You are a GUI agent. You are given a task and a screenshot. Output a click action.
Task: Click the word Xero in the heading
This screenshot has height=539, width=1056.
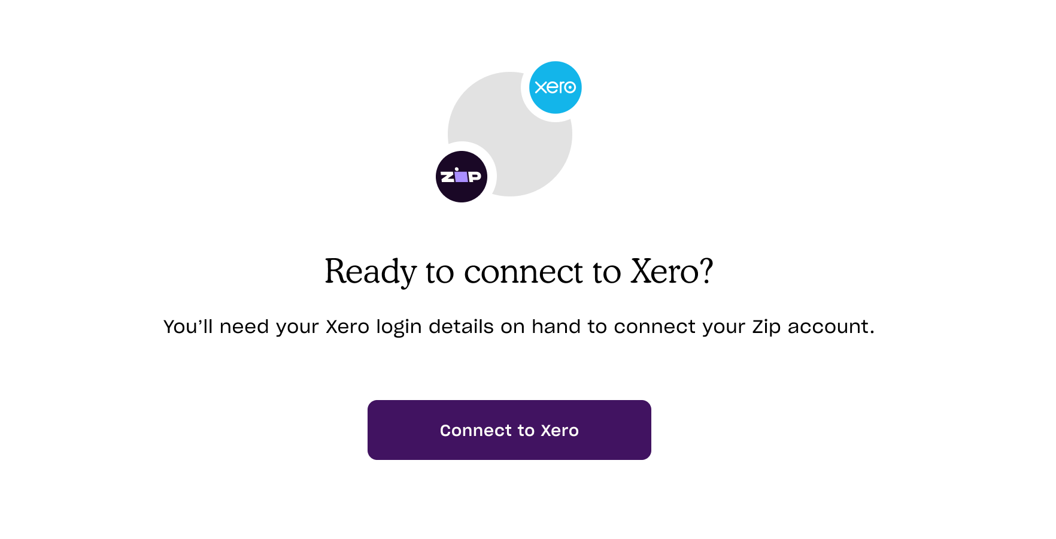[664, 272]
